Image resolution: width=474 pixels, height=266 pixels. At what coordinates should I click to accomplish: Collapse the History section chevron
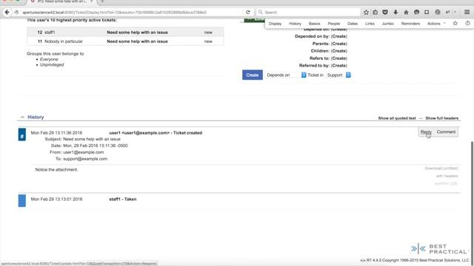[x=22, y=117]
